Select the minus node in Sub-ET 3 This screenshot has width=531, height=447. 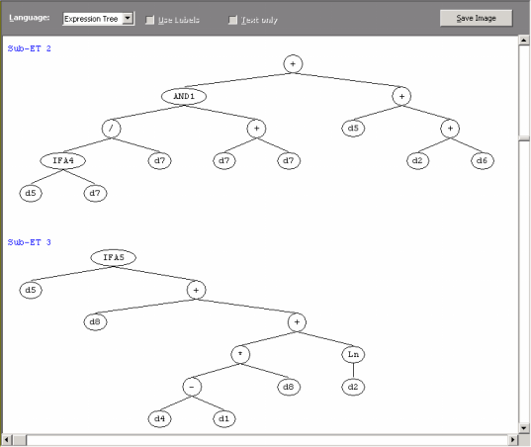point(192,387)
